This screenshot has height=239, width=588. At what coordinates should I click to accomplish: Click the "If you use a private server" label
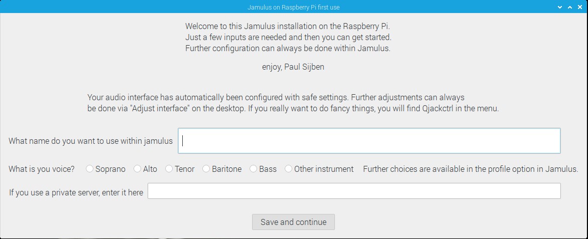tap(76, 193)
